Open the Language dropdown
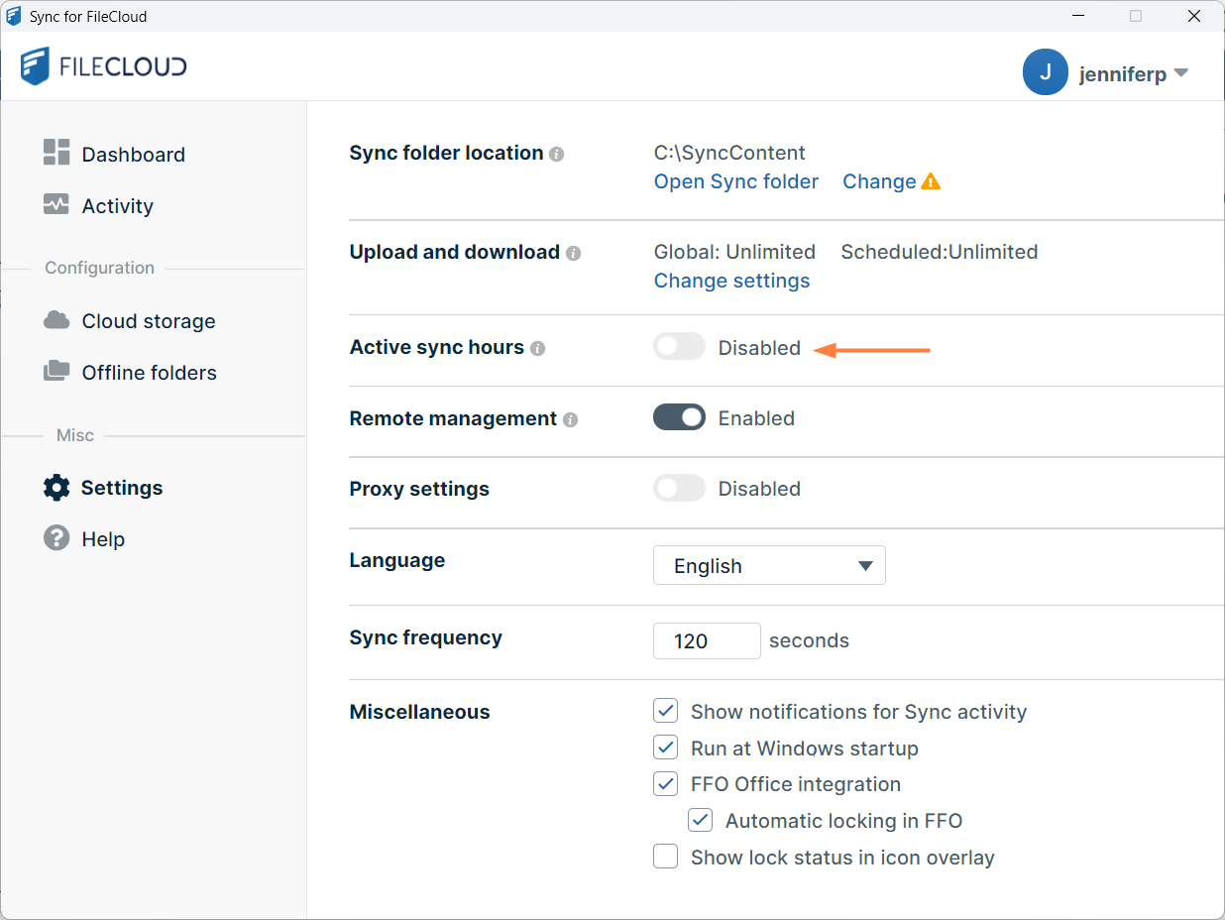The height and width of the screenshot is (920, 1225). tap(769, 565)
